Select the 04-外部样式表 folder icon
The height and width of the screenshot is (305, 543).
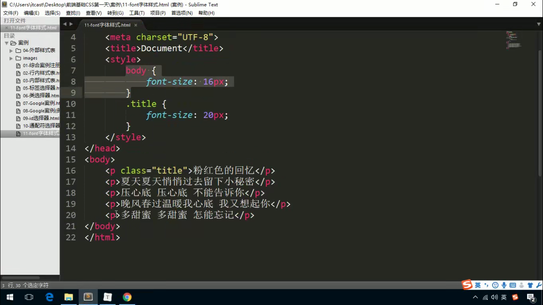(18, 51)
